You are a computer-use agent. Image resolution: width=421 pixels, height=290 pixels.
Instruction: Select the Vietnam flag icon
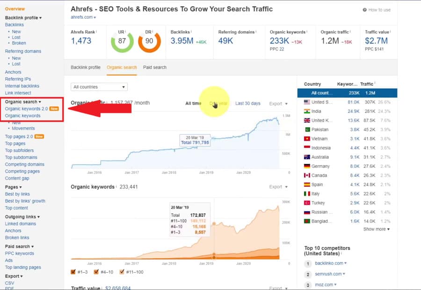tap(307, 138)
